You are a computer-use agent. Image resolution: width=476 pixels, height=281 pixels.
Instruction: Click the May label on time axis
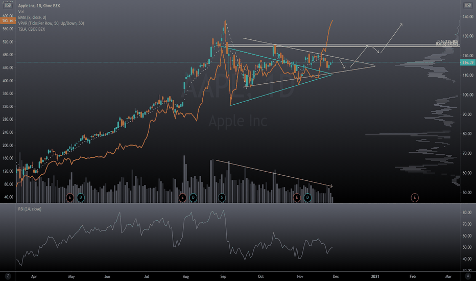point(72,276)
